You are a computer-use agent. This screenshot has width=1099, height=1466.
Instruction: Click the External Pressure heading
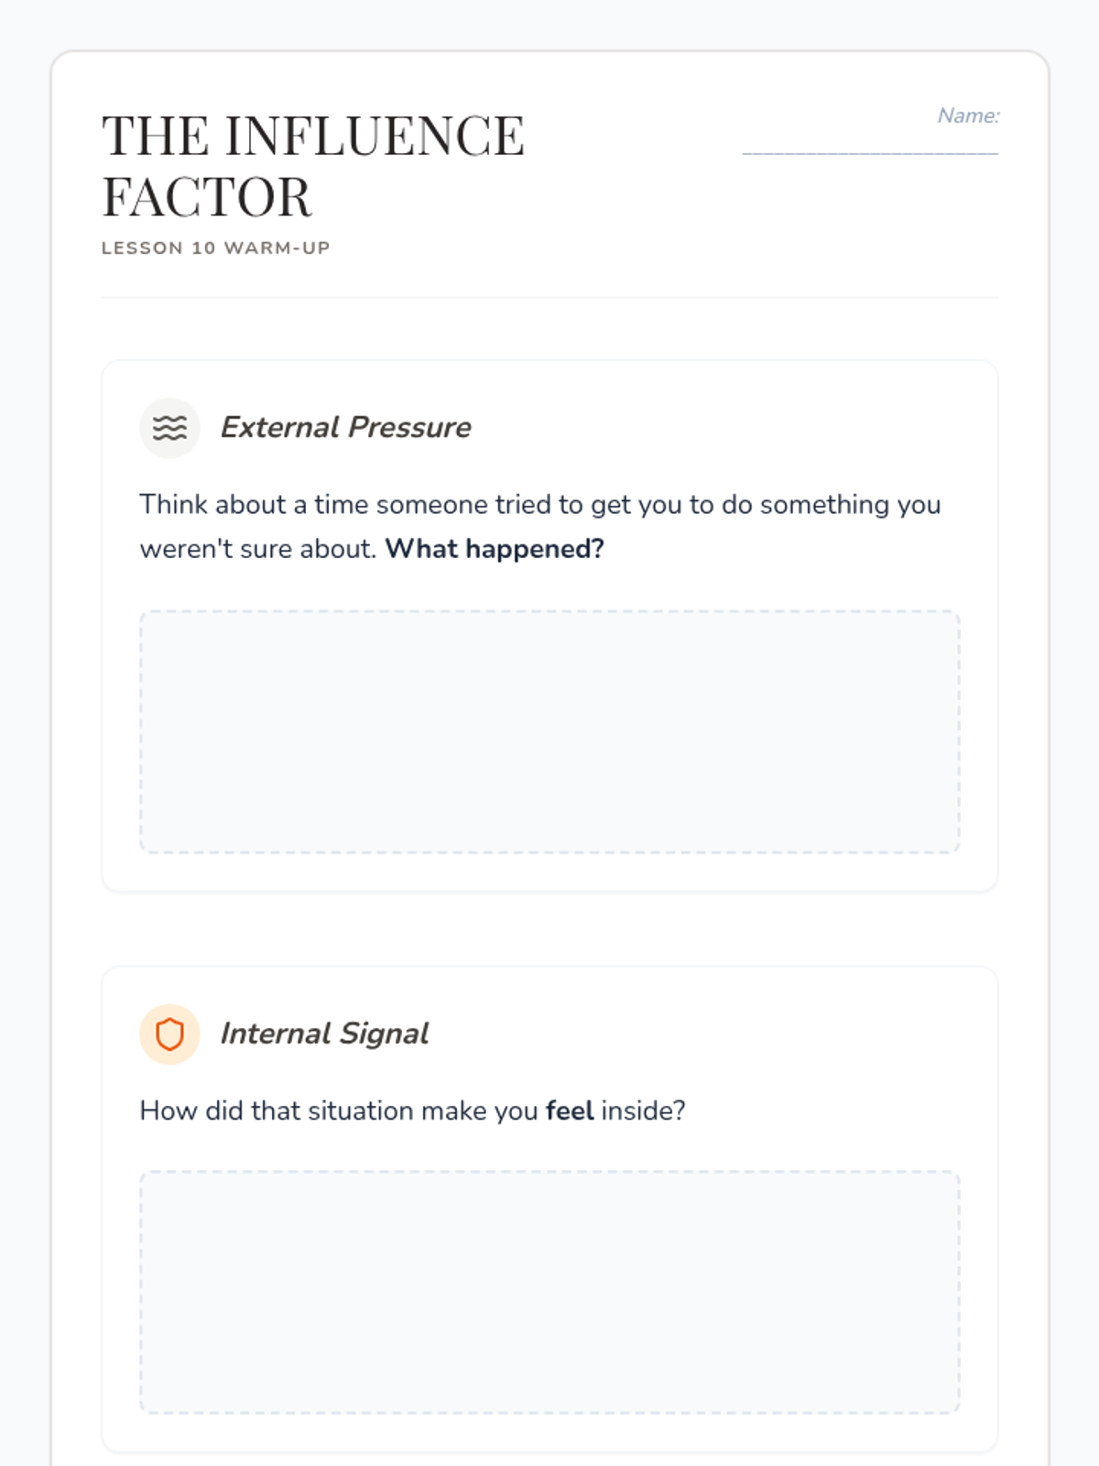tap(345, 428)
